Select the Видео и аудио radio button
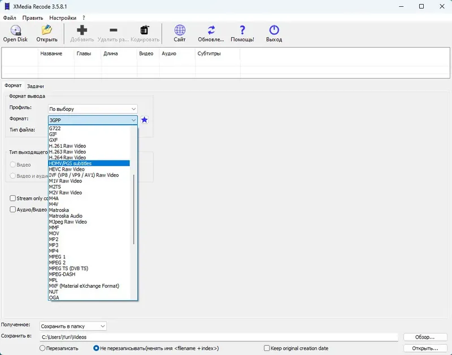Image resolution: width=452 pixels, height=355 pixels. [12, 176]
